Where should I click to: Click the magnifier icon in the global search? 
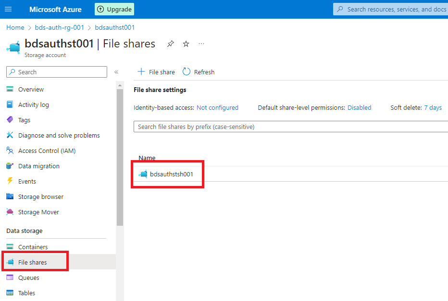340,9
